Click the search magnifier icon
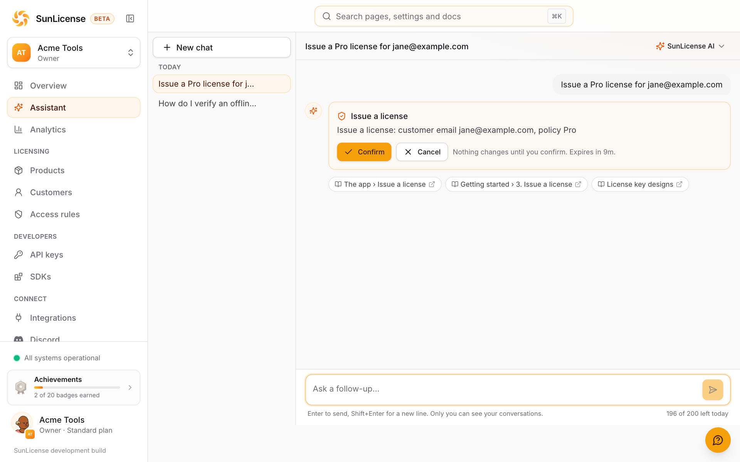Screen dimensions: 740x462 pyautogui.click(x=326, y=16)
